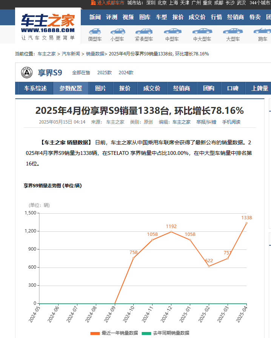Click the 622 data point on chart

click(x=209, y=266)
